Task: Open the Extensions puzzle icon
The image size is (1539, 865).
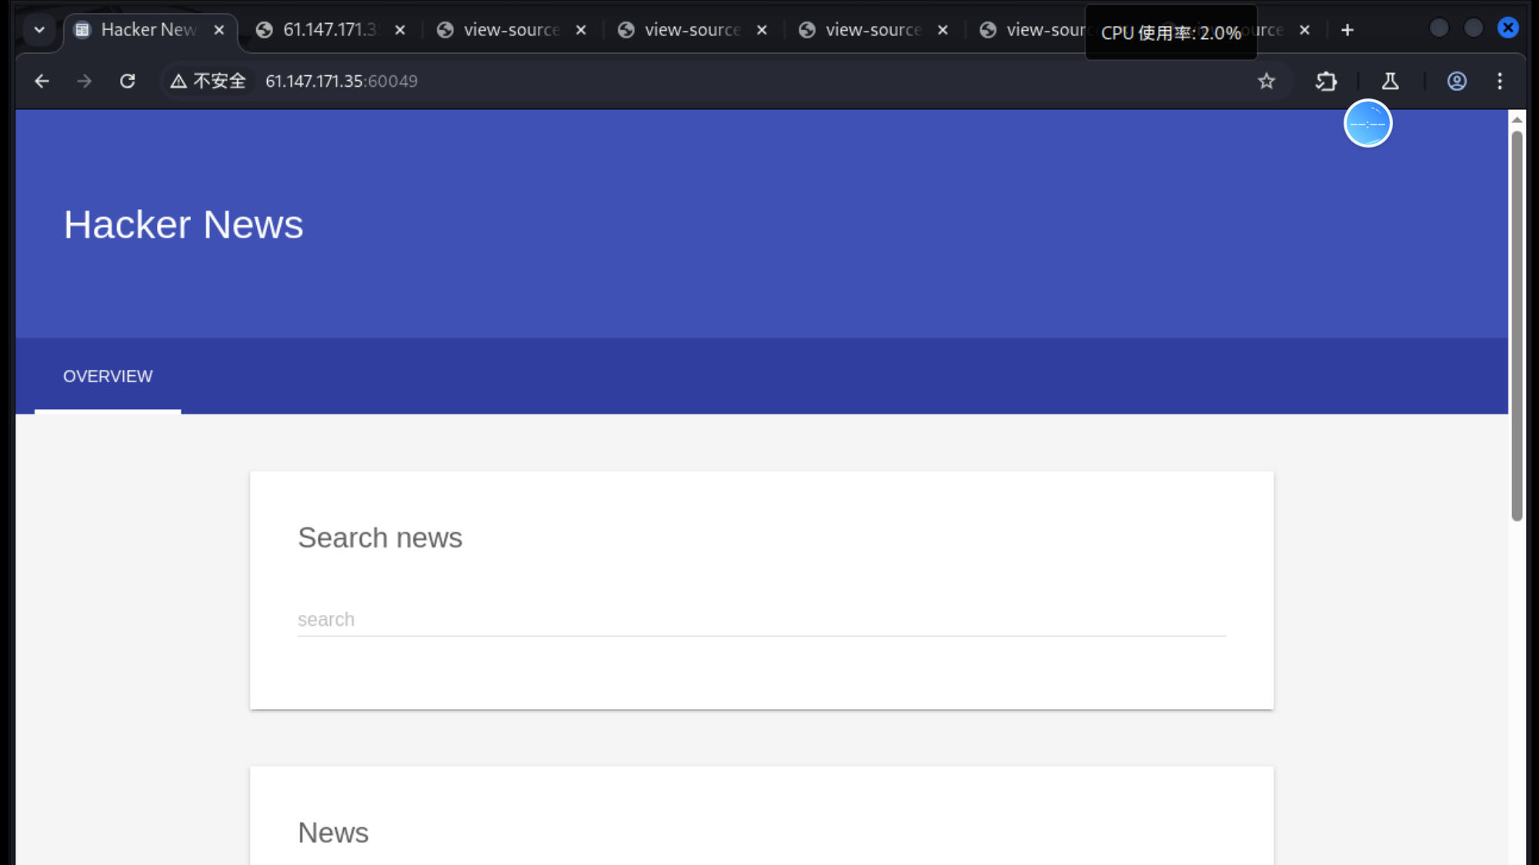Action: tap(1326, 81)
